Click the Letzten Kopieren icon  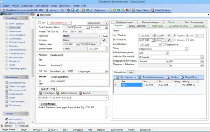point(58,93)
